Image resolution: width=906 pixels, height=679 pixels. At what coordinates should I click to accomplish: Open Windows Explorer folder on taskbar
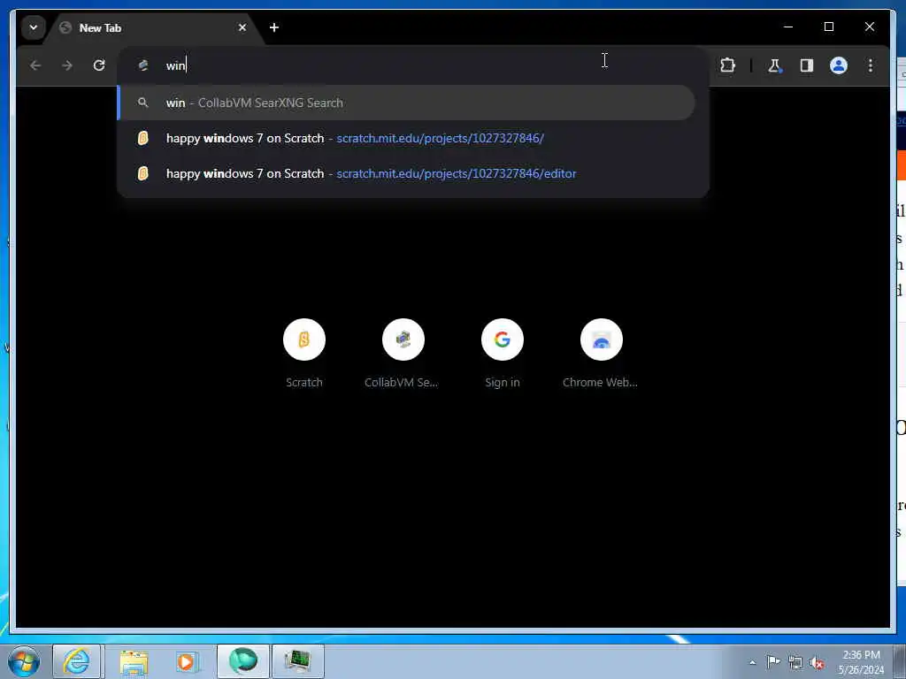(x=134, y=661)
